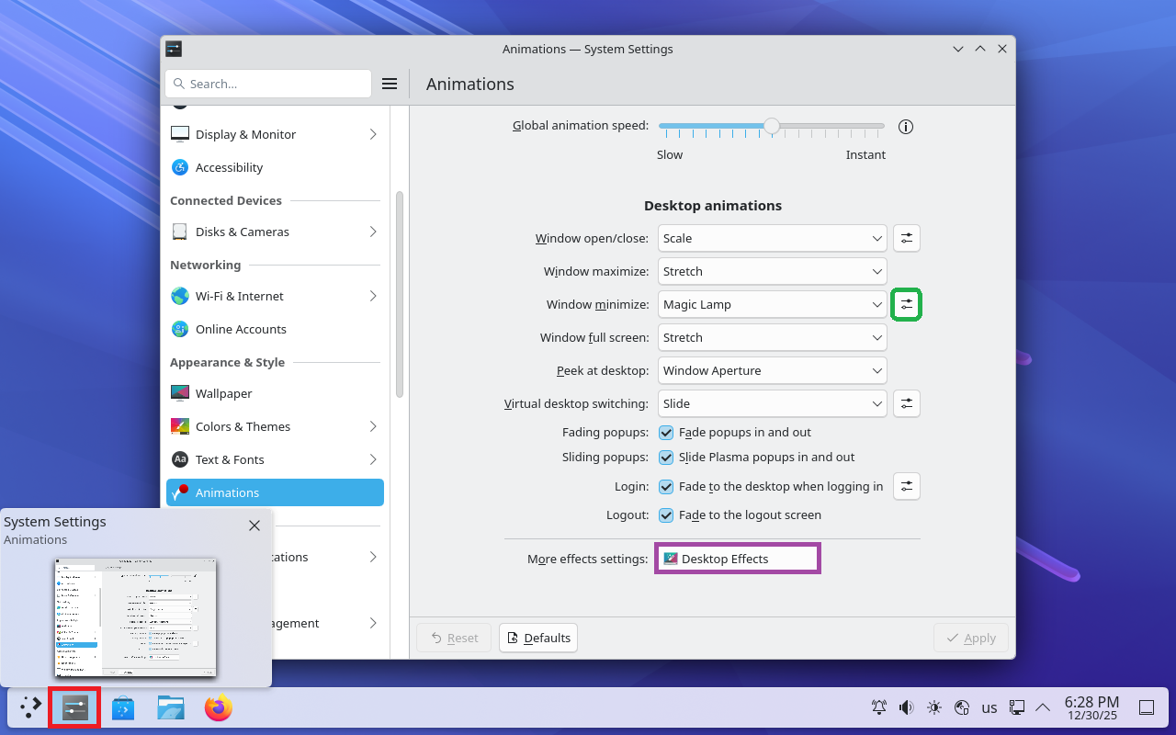Open Virtual desktop switching configure icon
The width and height of the screenshot is (1176, 735).
907,403
